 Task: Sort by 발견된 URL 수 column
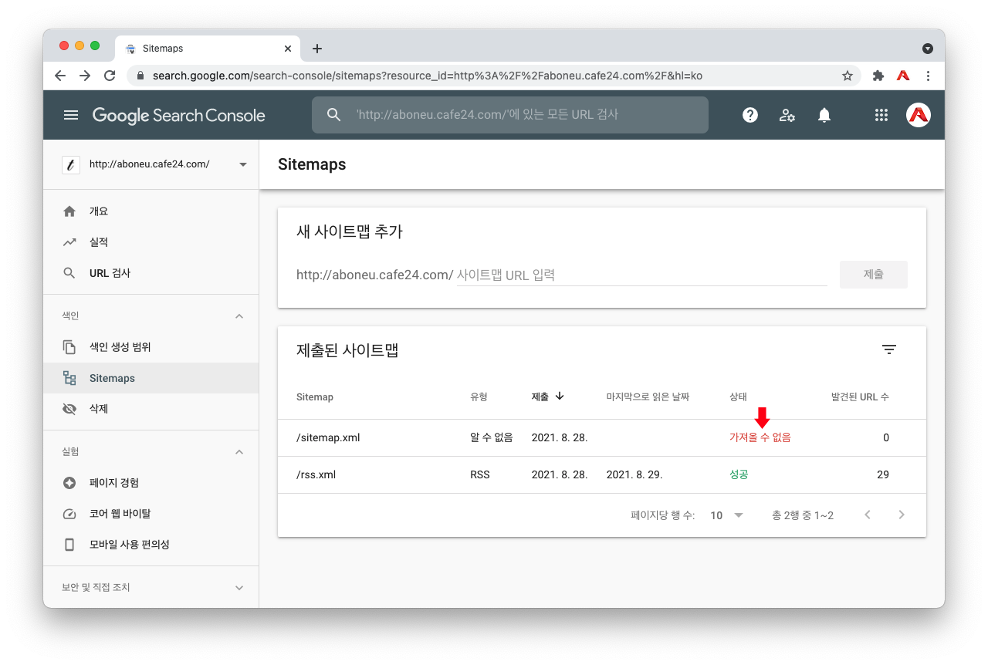pyautogui.click(x=860, y=397)
